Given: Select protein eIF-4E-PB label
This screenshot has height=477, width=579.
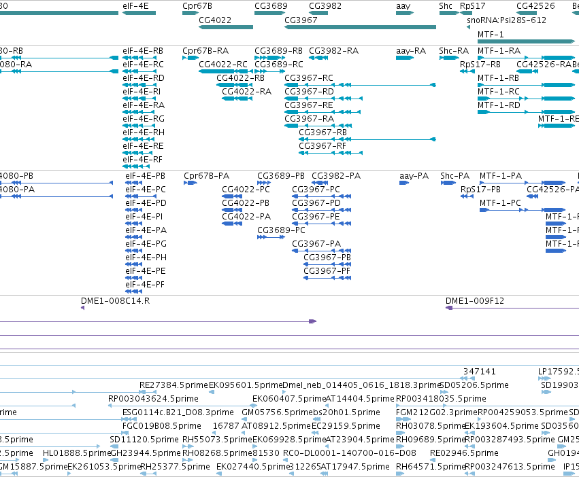Looking at the screenshot, I should [x=145, y=175].
